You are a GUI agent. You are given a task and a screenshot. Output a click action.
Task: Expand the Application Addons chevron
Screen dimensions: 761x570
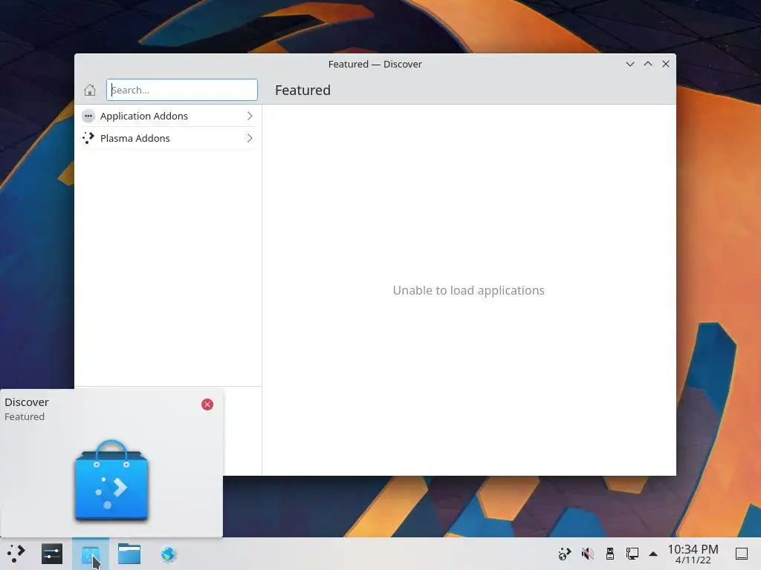coord(250,116)
